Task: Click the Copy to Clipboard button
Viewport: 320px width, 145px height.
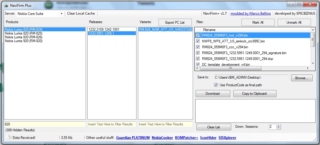Action: pos(254,94)
